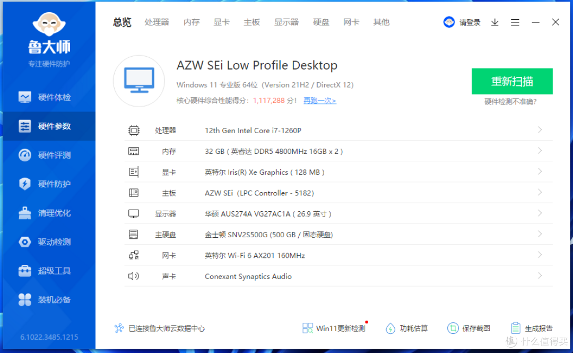The height and width of the screenshot is (353, 573).
Task: Click the 生成报告 clipboard icon
Action: (x=516, y=328)
